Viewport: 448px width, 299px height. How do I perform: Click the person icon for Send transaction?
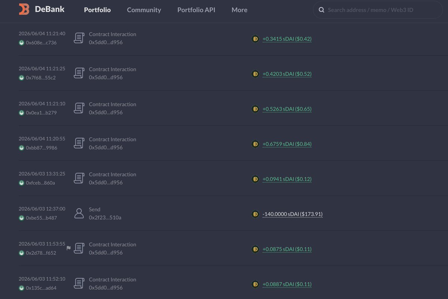[79, 213]
